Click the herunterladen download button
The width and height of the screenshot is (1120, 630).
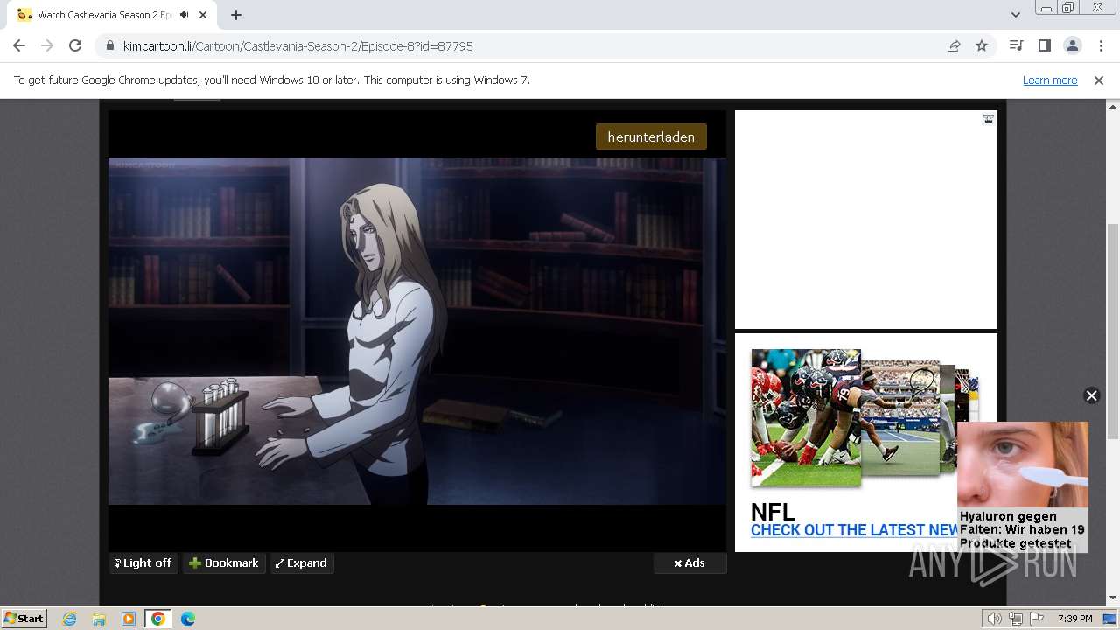coord(651,136)
